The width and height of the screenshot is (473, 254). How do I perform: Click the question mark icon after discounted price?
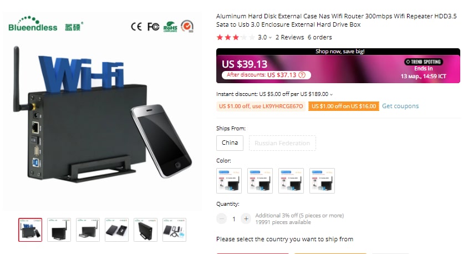pos(302,75)
